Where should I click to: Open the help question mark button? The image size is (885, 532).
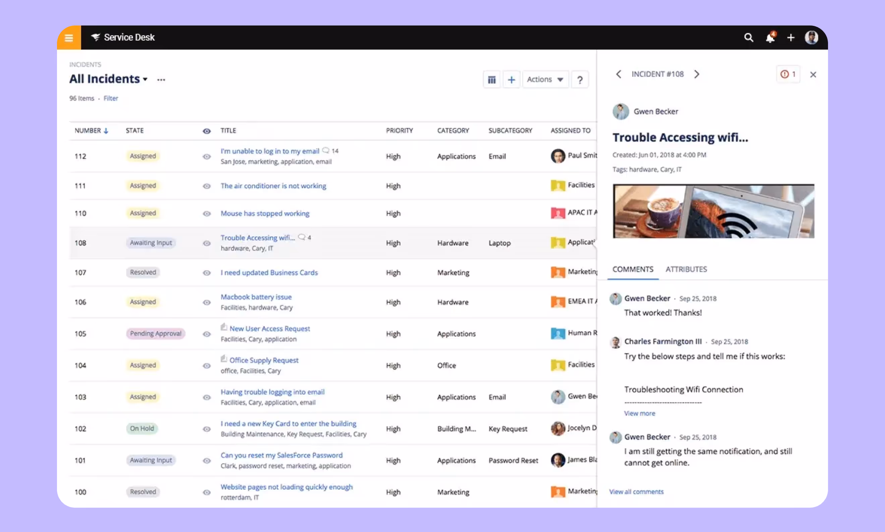[580, 79]
